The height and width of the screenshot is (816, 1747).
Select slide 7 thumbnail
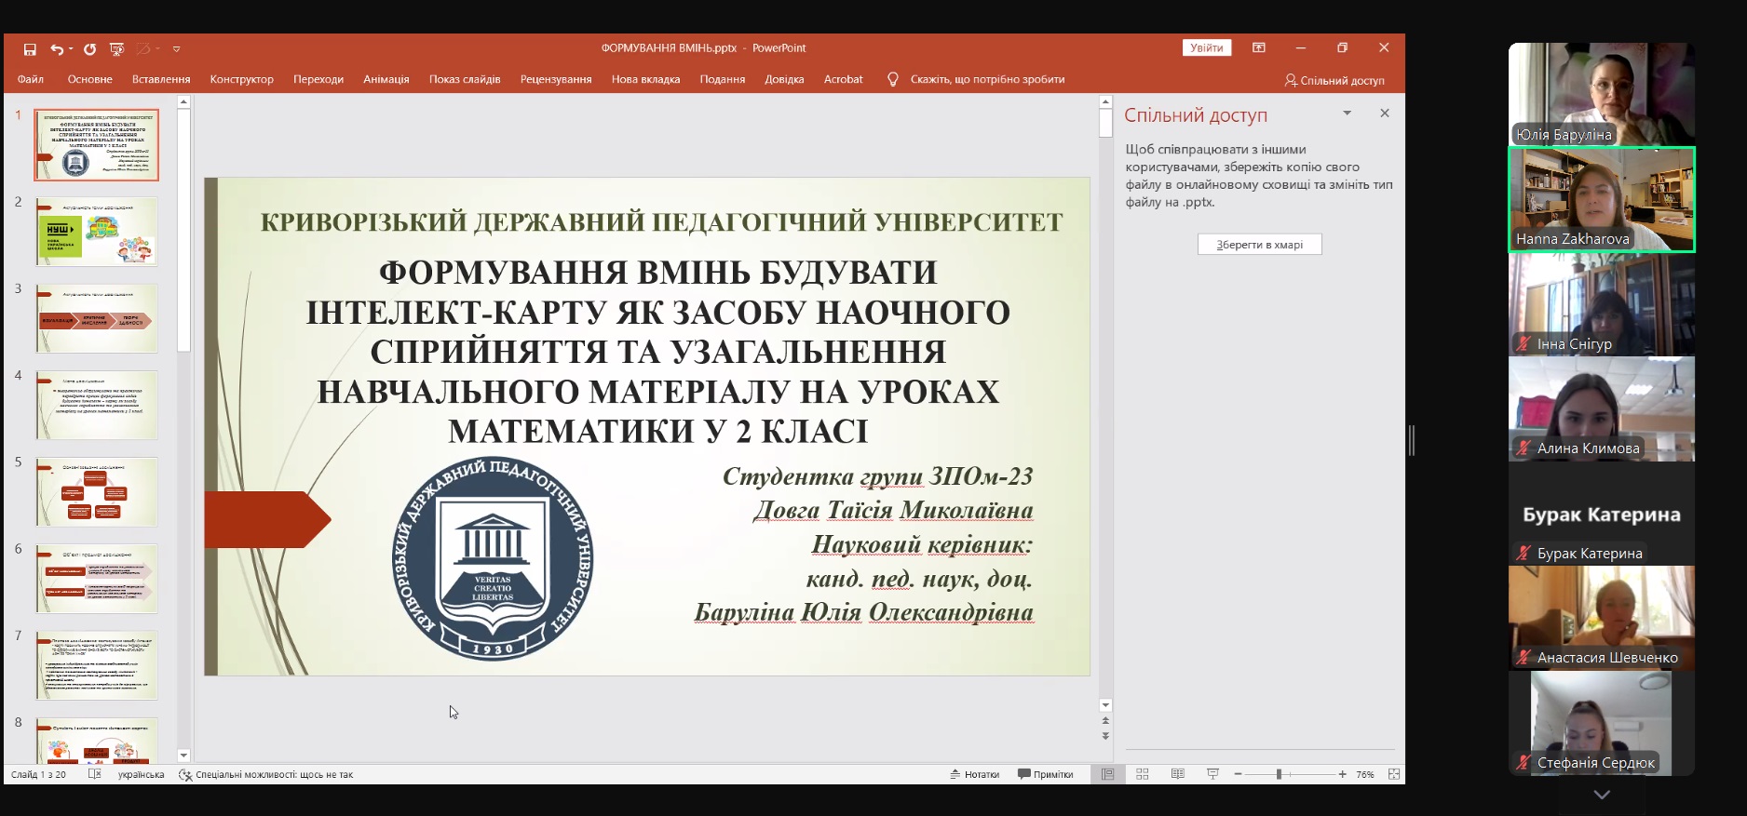[97, 665]
